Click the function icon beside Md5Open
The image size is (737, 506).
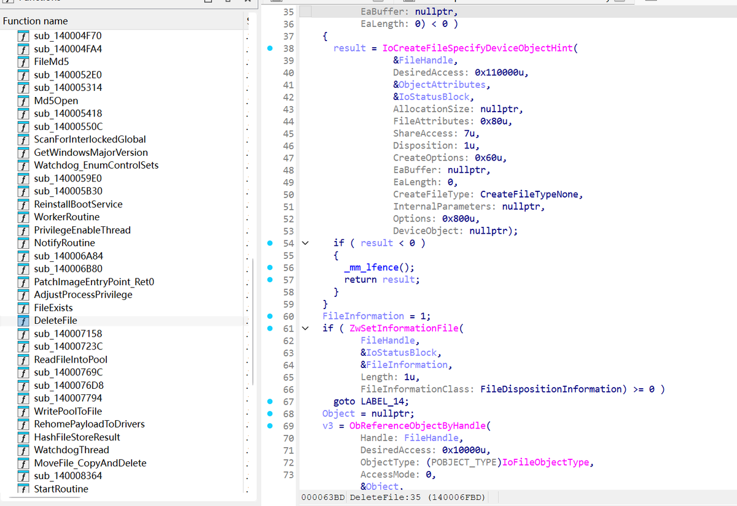[x=23, y=101]
